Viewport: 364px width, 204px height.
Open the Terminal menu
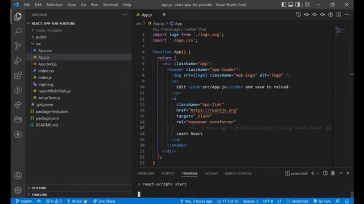pos(110,5)
